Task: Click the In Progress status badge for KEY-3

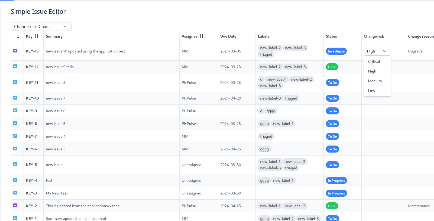Action: [336, 193]
